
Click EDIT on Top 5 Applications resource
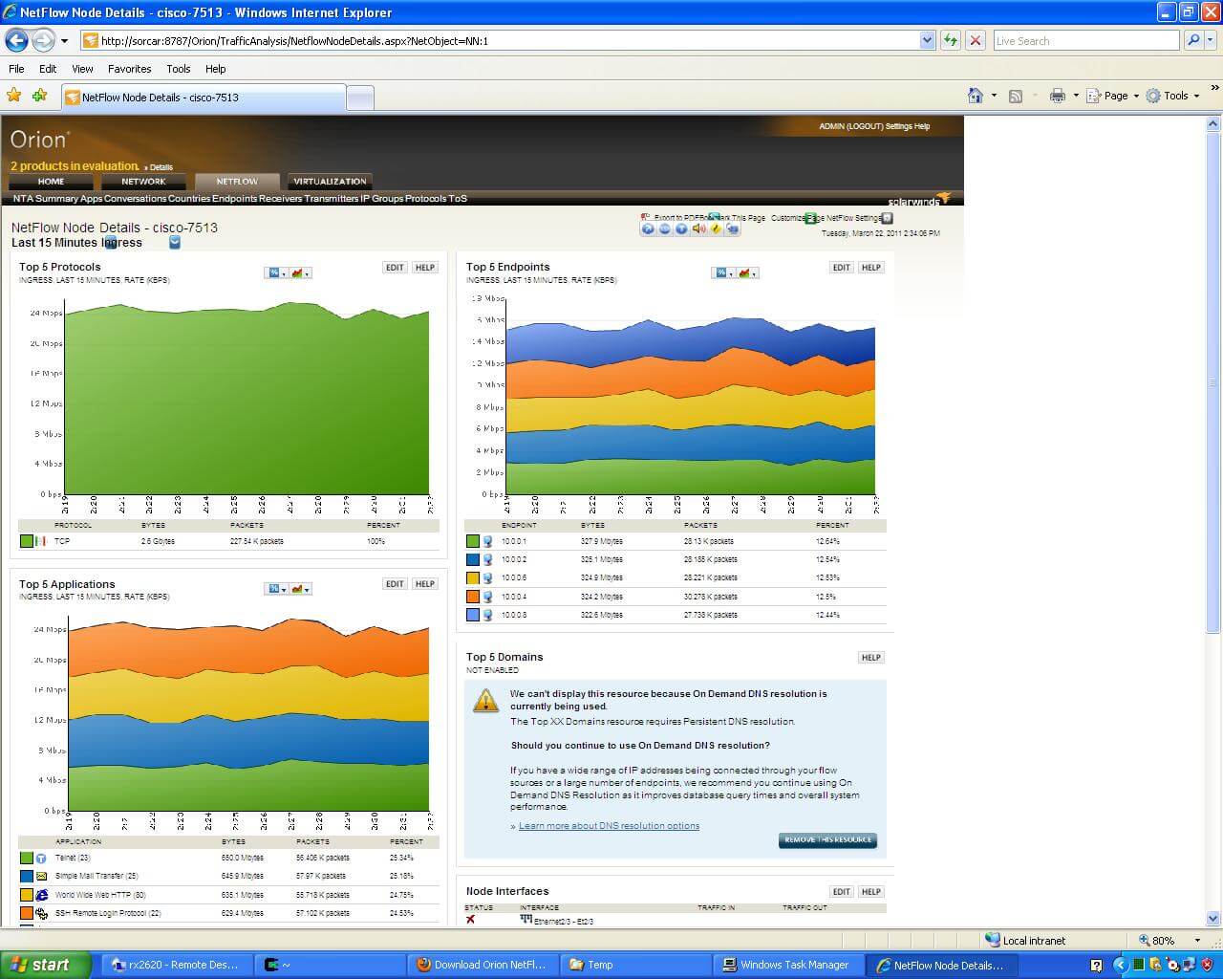(395, 583)
